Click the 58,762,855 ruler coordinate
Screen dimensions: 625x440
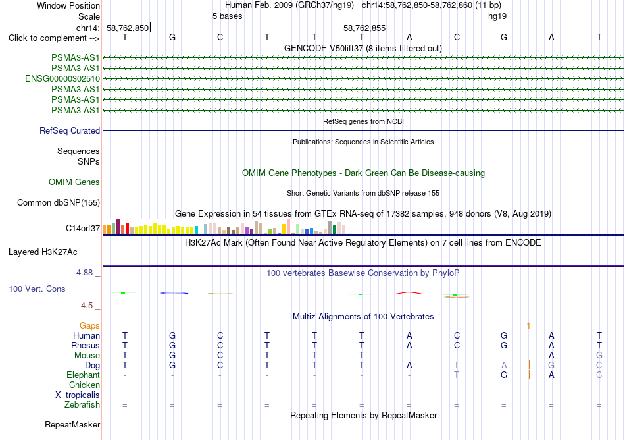pos(364,28)
